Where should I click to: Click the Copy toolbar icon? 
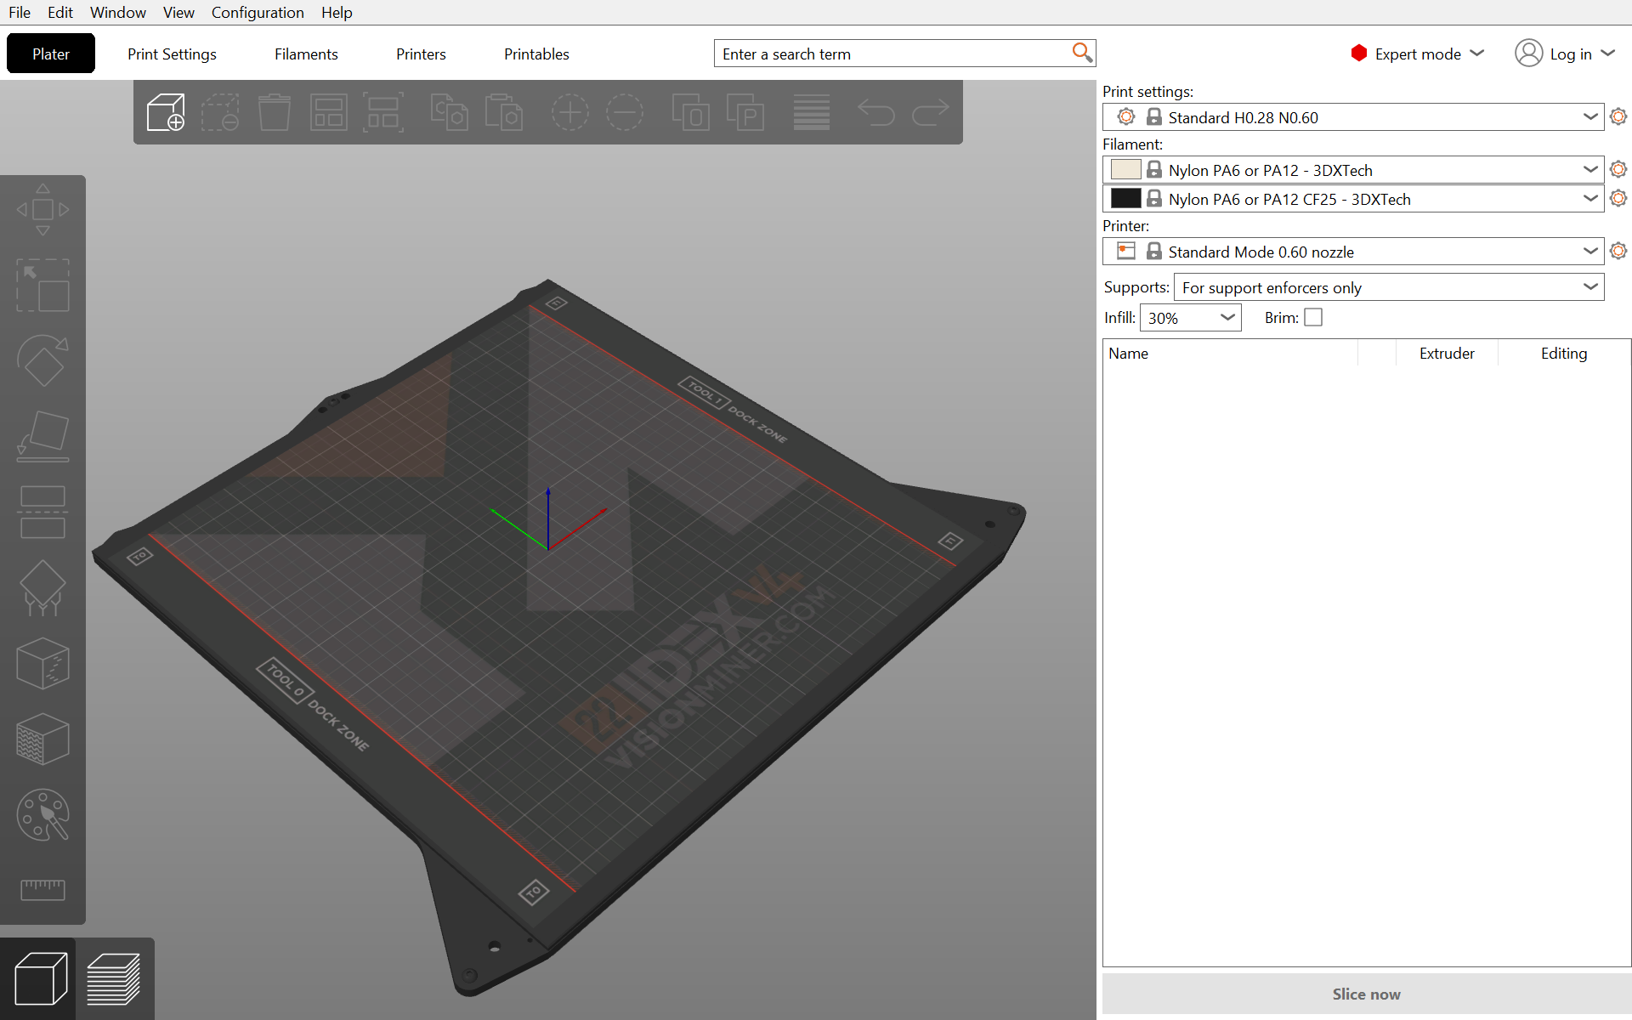(x=449, y=112)
